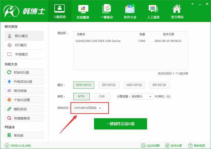Open 人工服务 support chat icon
Image resolution: width=211 pixels, height=149 pixels.
154,8
